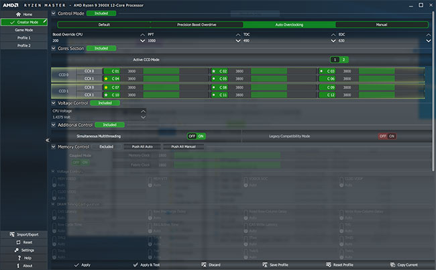Decrease PPT value
The height and width of the screenshot is (270, 436).
coord(238,41)
